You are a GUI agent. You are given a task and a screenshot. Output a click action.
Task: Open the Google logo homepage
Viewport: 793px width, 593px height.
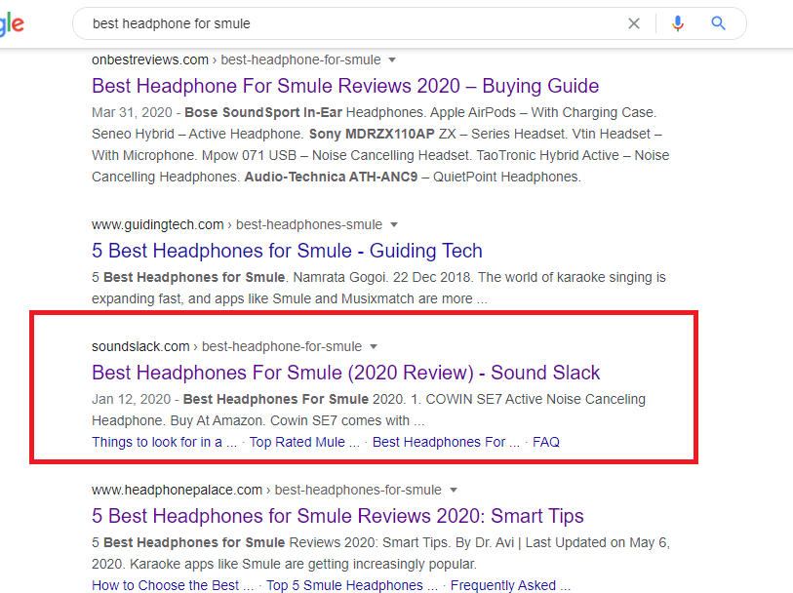click(11, 23)
